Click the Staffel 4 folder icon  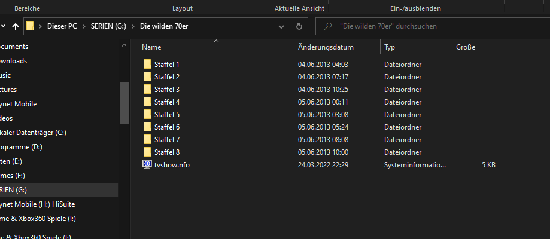(x=148, y=102)
